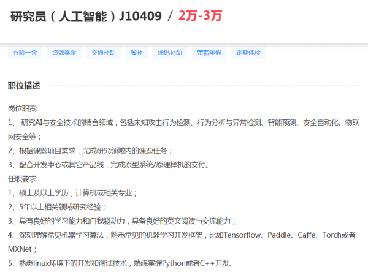Click the line about 研究AI与安全技术的结合领域

[x=184, y=122]
